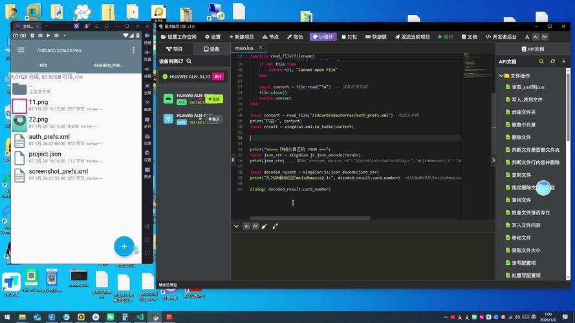Open 开发者后台 developer console
This screenshot has width=575, height=323.
[501, 37]
